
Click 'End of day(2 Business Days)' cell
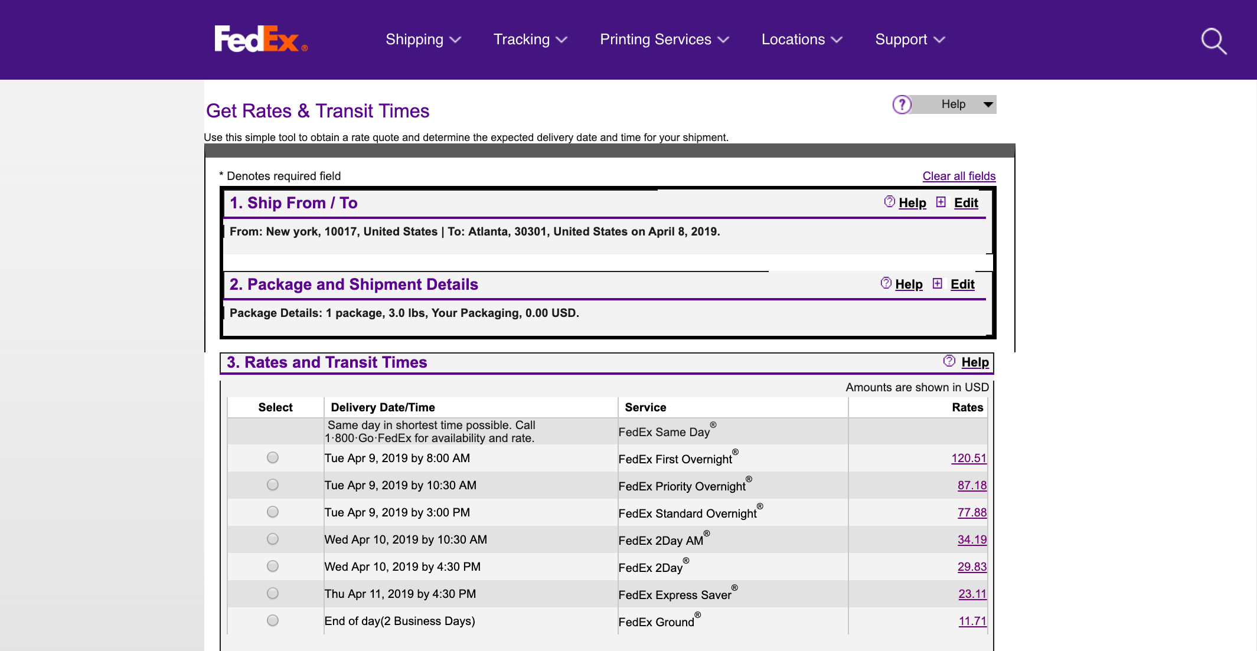click(400, 621)
